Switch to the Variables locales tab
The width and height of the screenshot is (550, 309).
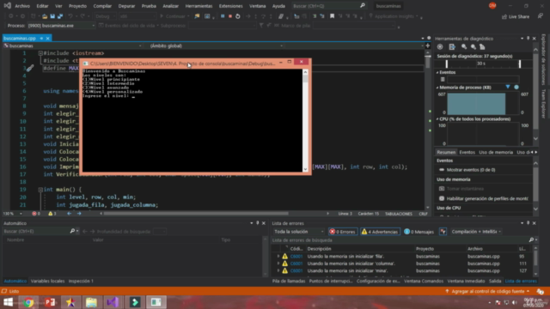(48, 281)
